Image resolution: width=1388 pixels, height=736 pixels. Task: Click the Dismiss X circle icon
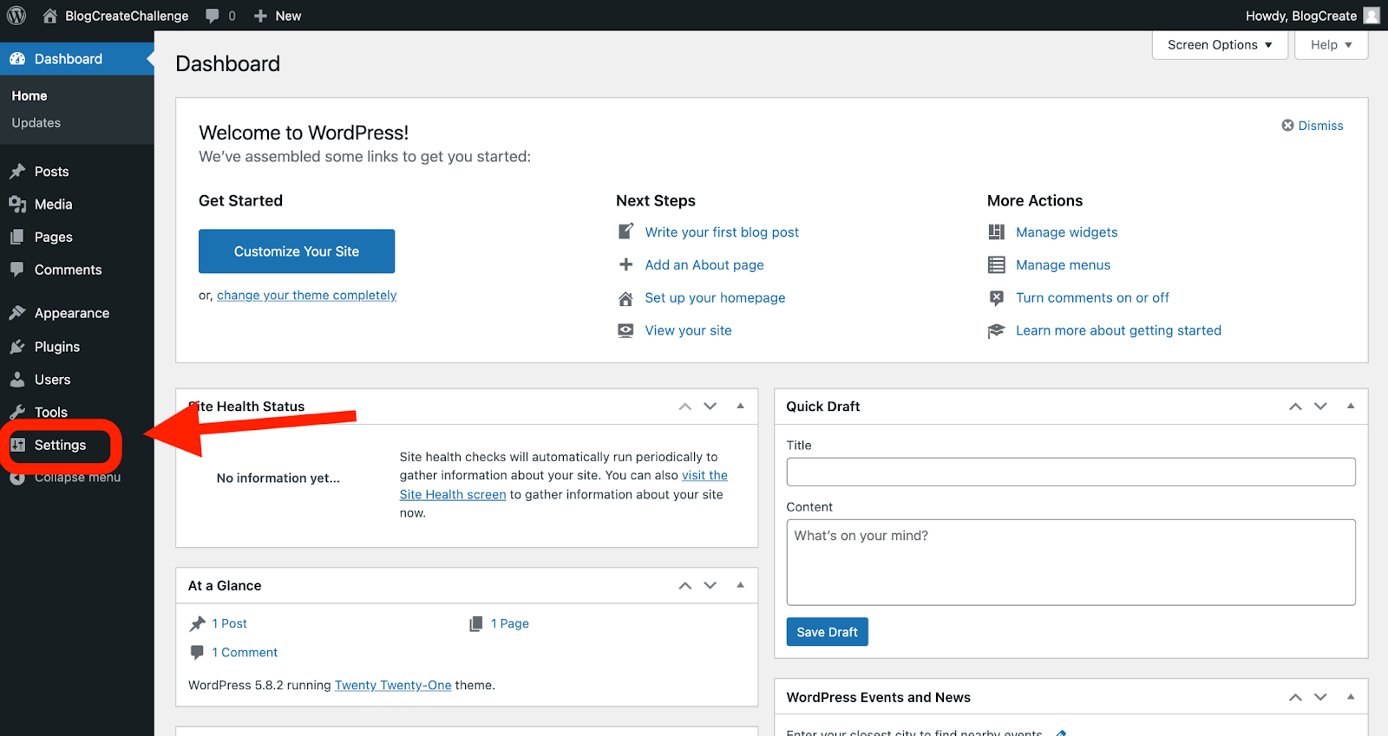1288,126
